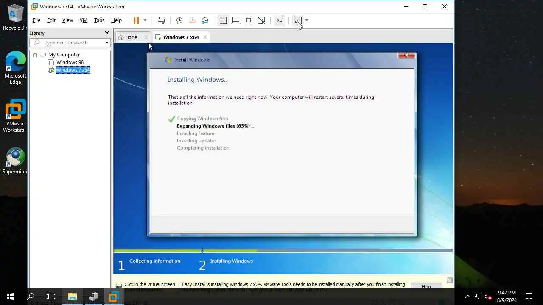The image size is (543, 305).
Task: Open the View menu
Action: pos(67,20)
